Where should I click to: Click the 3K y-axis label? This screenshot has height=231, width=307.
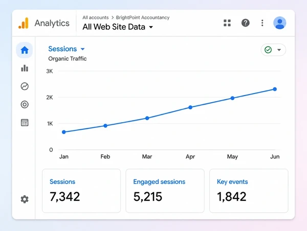pyautogui.click(x=50, y=71)
